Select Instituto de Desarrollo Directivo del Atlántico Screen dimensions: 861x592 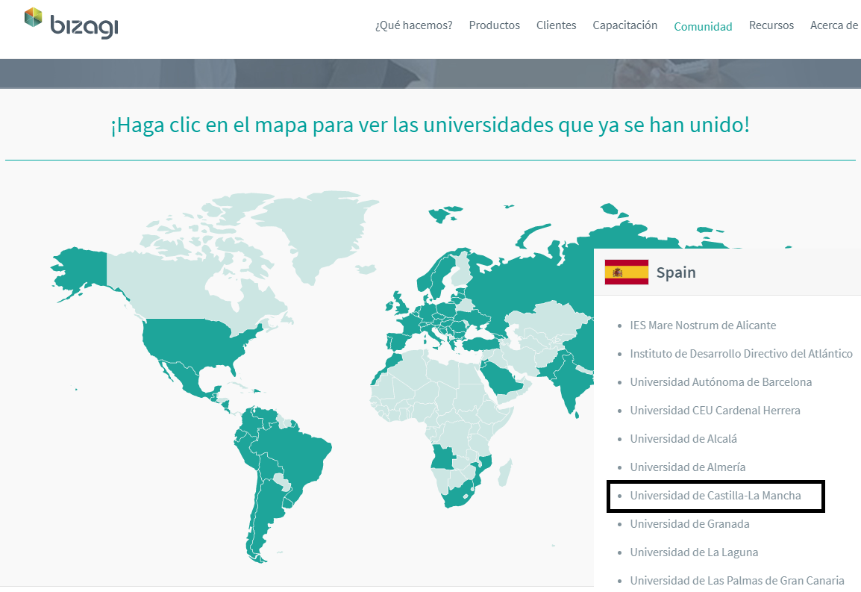click(742, 353)
